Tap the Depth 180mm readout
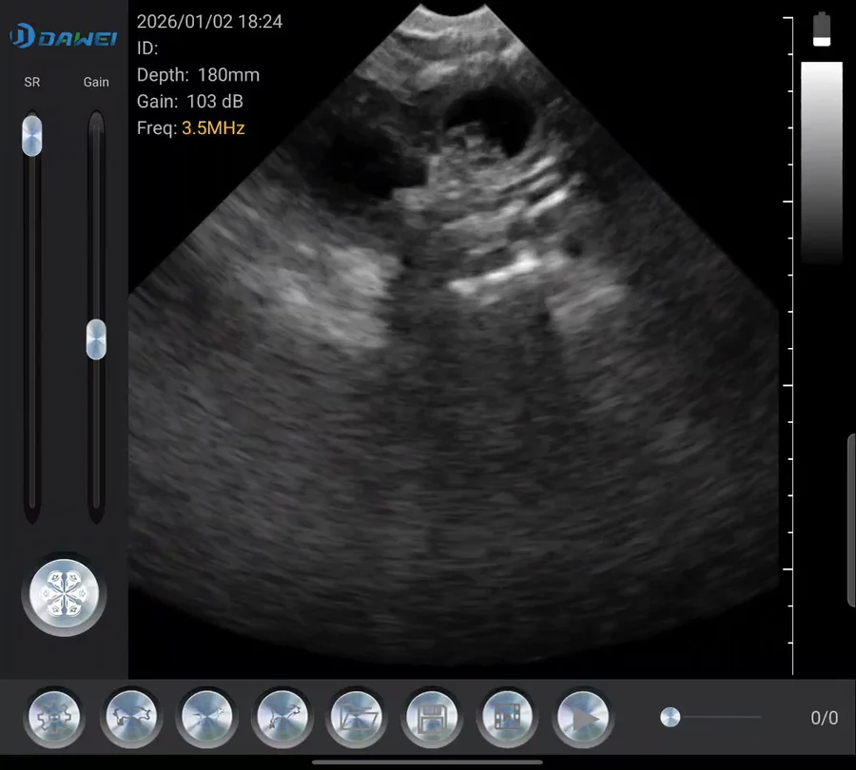Screen dimensions: 856x770 pos(198,75)
